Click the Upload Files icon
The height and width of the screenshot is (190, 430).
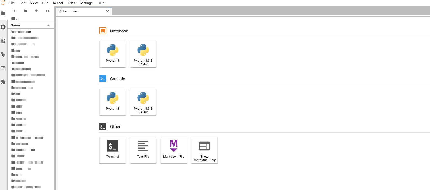[x=37, y=11]
